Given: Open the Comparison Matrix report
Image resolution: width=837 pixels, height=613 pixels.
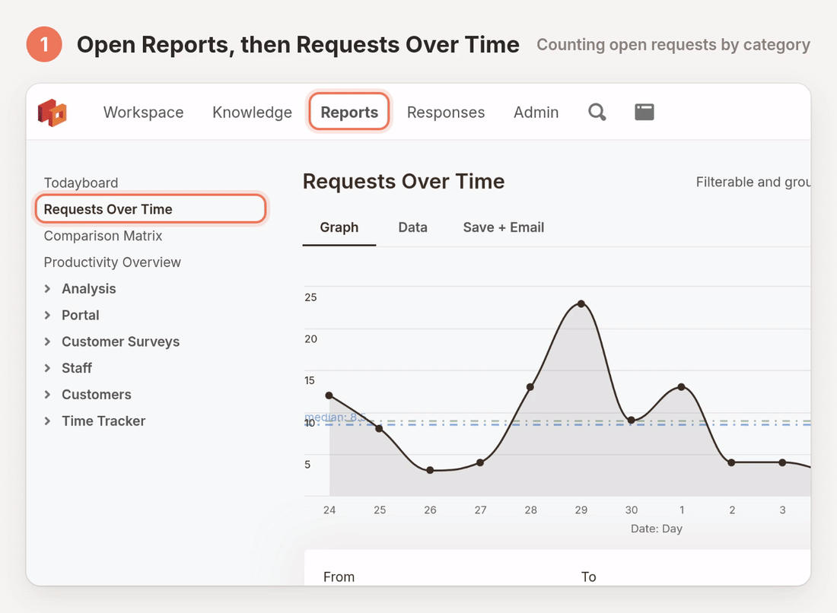Looking at the screenshot, I should (x=103, y=236).
